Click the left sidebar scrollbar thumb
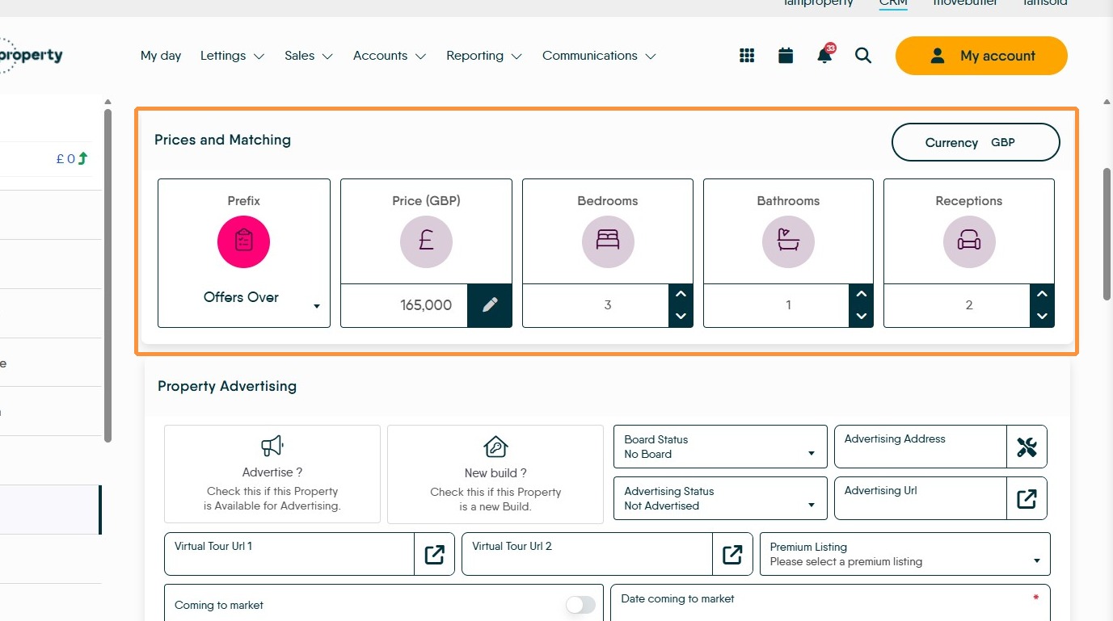Viewport: 1113px width, 621px height. pos(108,275)
